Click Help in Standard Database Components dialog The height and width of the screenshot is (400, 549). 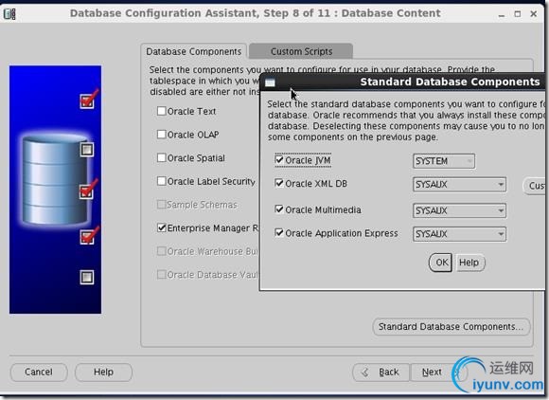469,263
